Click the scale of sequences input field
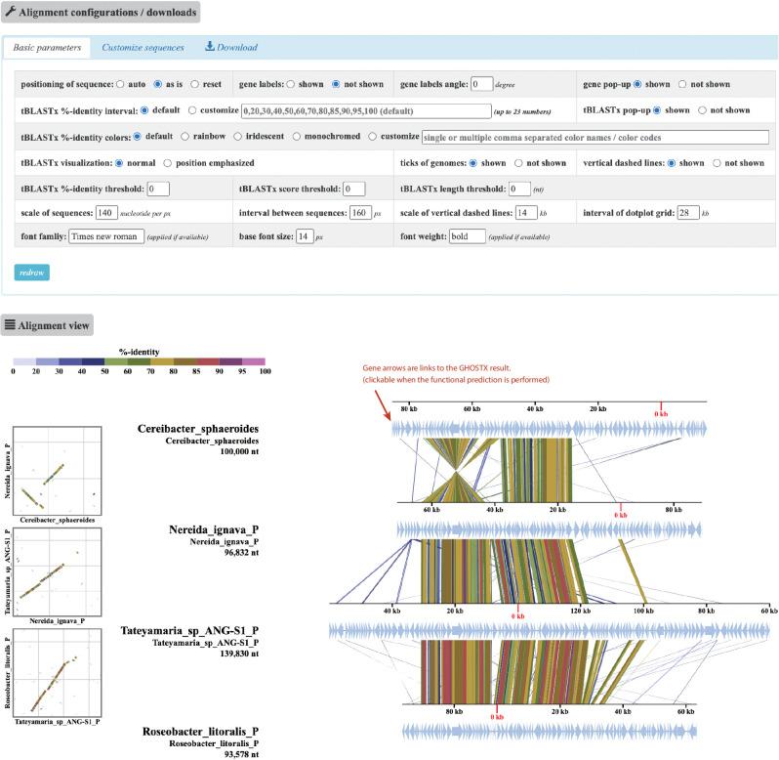The height and width of the screenshot is (760, 779). point(106,212)
